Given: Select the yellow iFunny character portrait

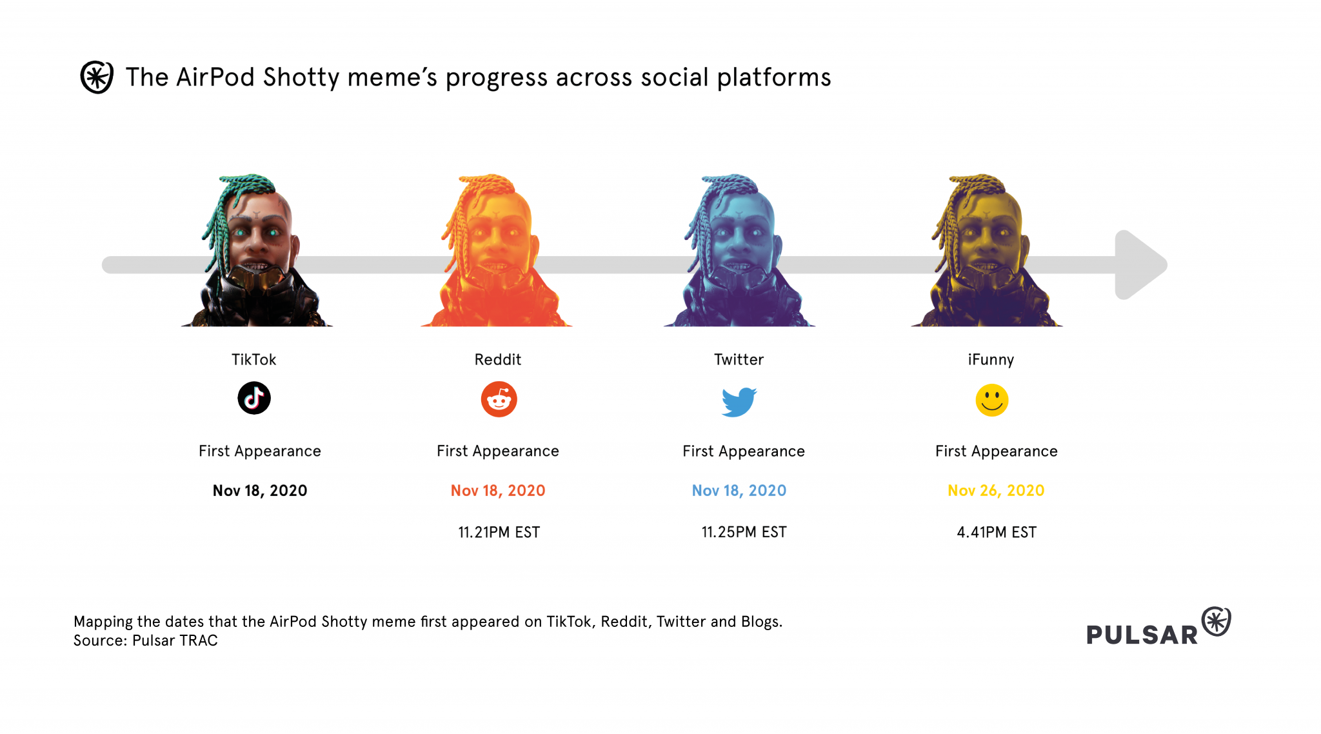Looking at the screenshot, I should pos(987,252).
